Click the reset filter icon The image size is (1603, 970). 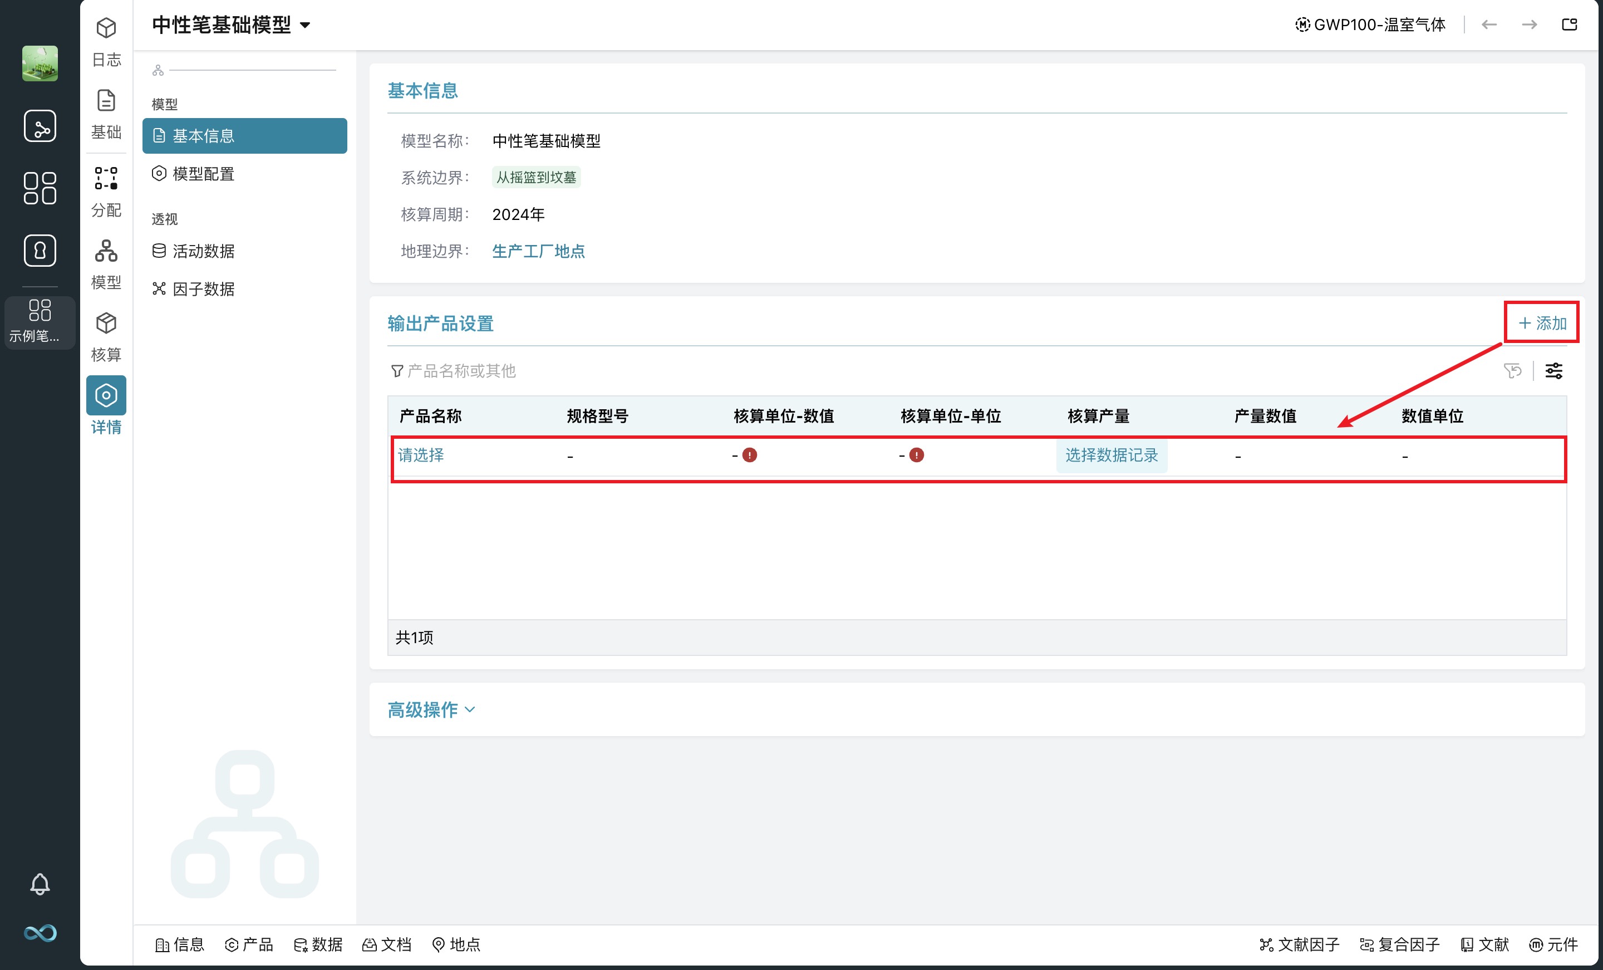1513,371
